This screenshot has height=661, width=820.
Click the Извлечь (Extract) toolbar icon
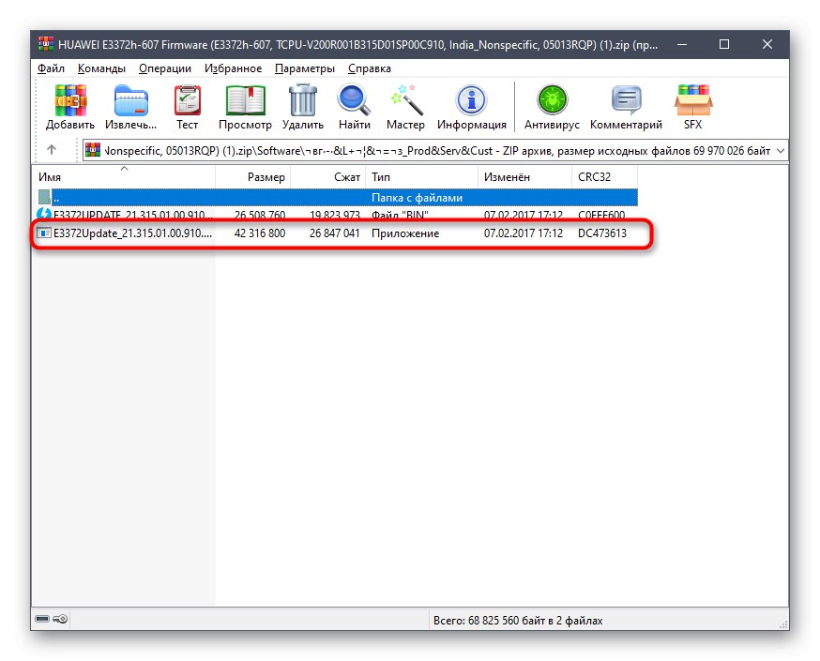coord(130,100)
